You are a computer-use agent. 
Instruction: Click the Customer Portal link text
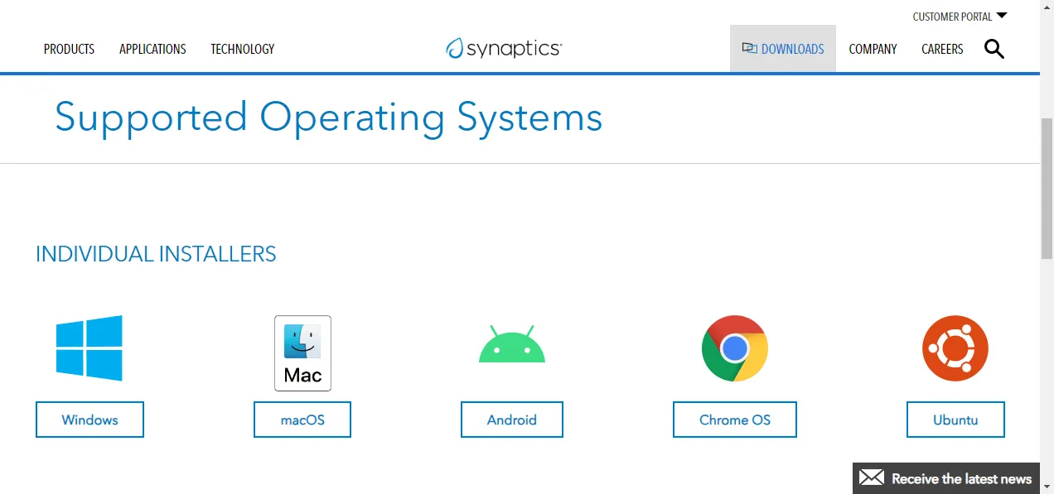[x=952, y=17]
